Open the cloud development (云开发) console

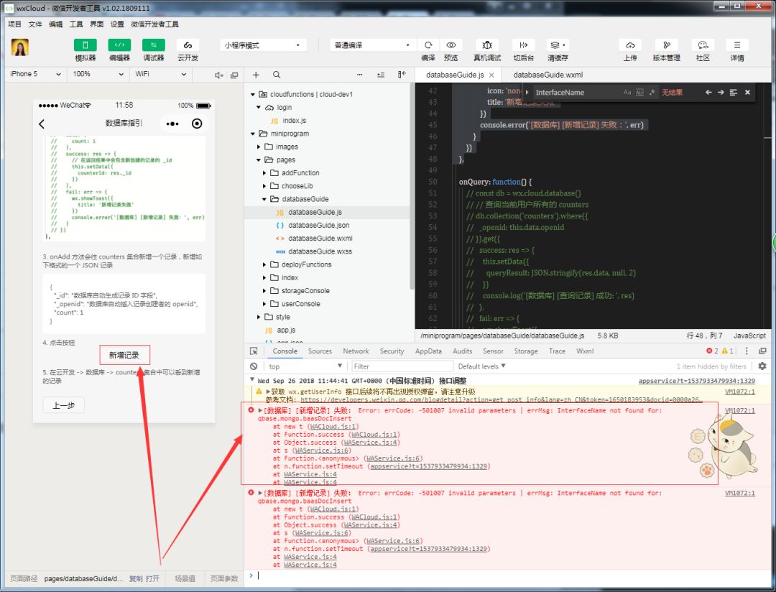188,45
